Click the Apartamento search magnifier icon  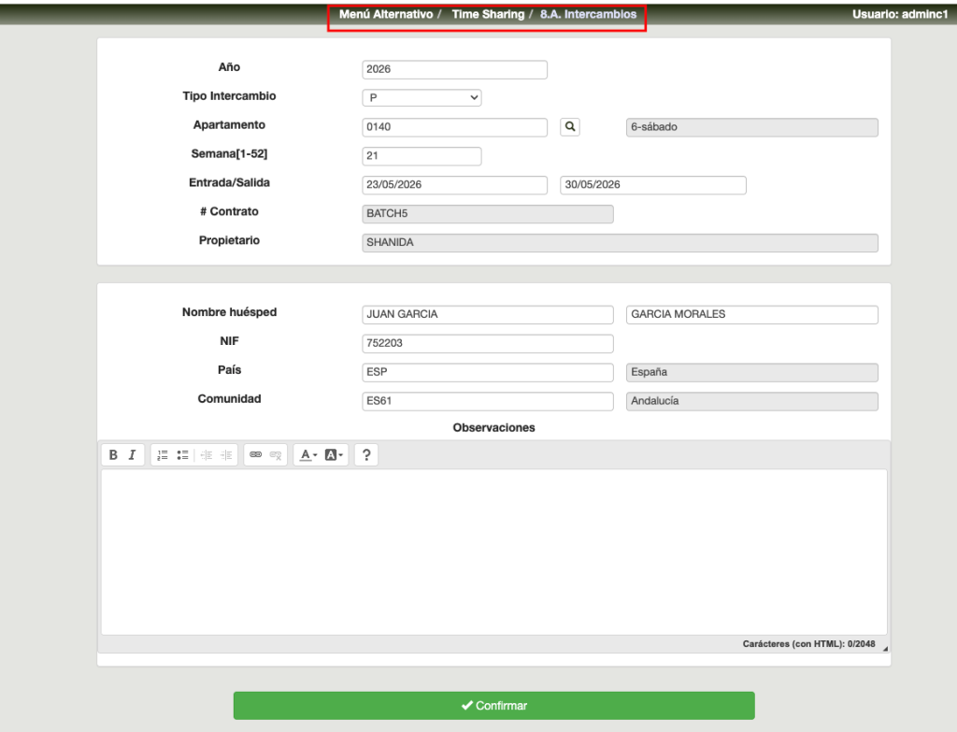570,127
